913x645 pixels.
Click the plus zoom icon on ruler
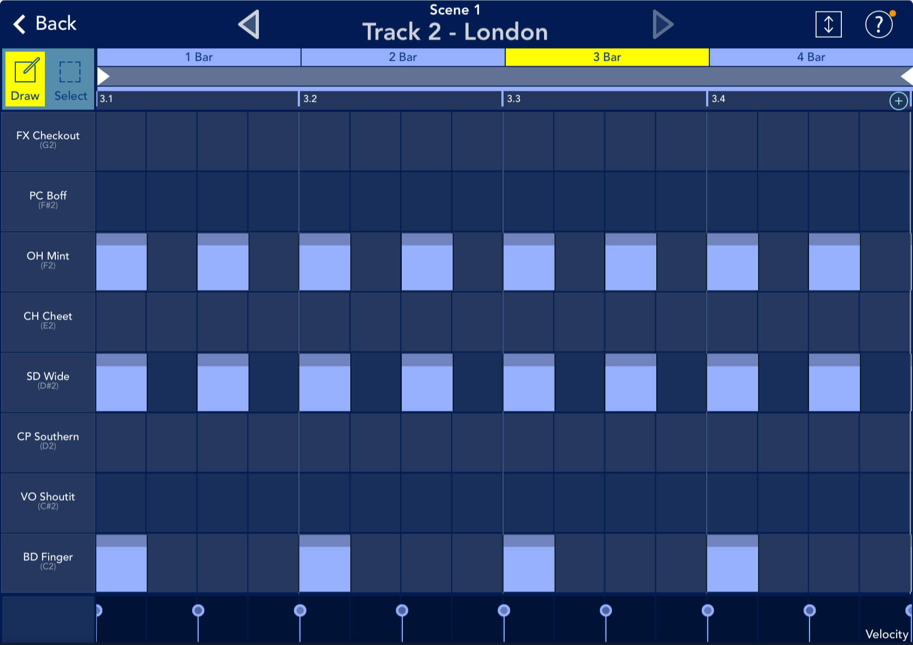pos(898,101)
